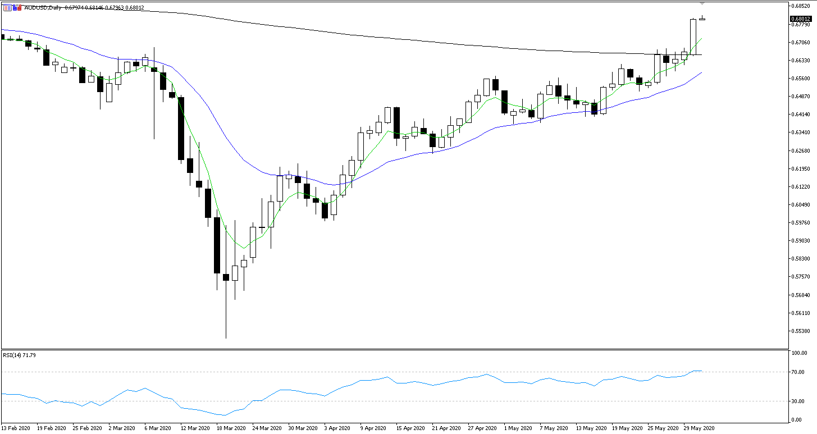Click the 0.64870 price scale value

[800, 96]
